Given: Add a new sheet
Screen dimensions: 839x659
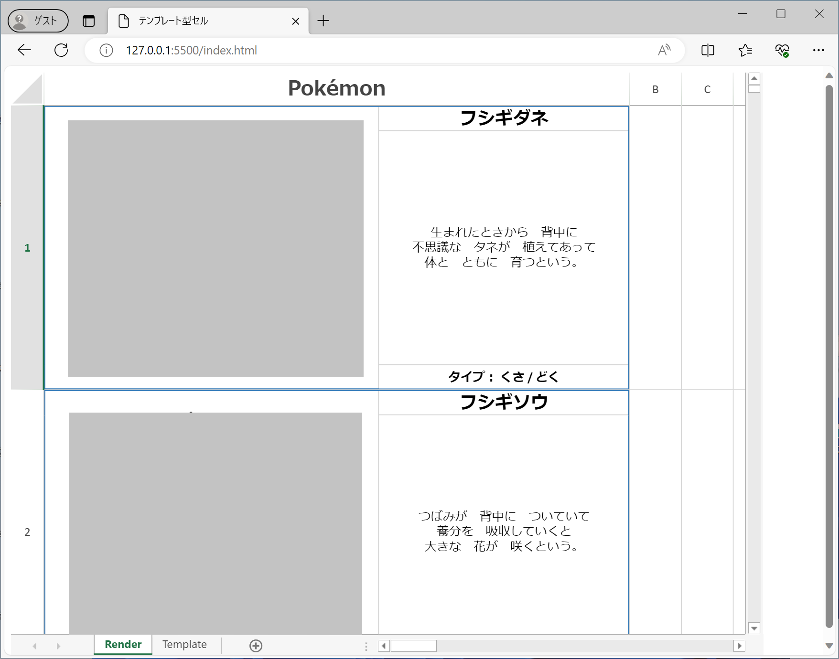Looking at the screenshot, I should [256, 646].
